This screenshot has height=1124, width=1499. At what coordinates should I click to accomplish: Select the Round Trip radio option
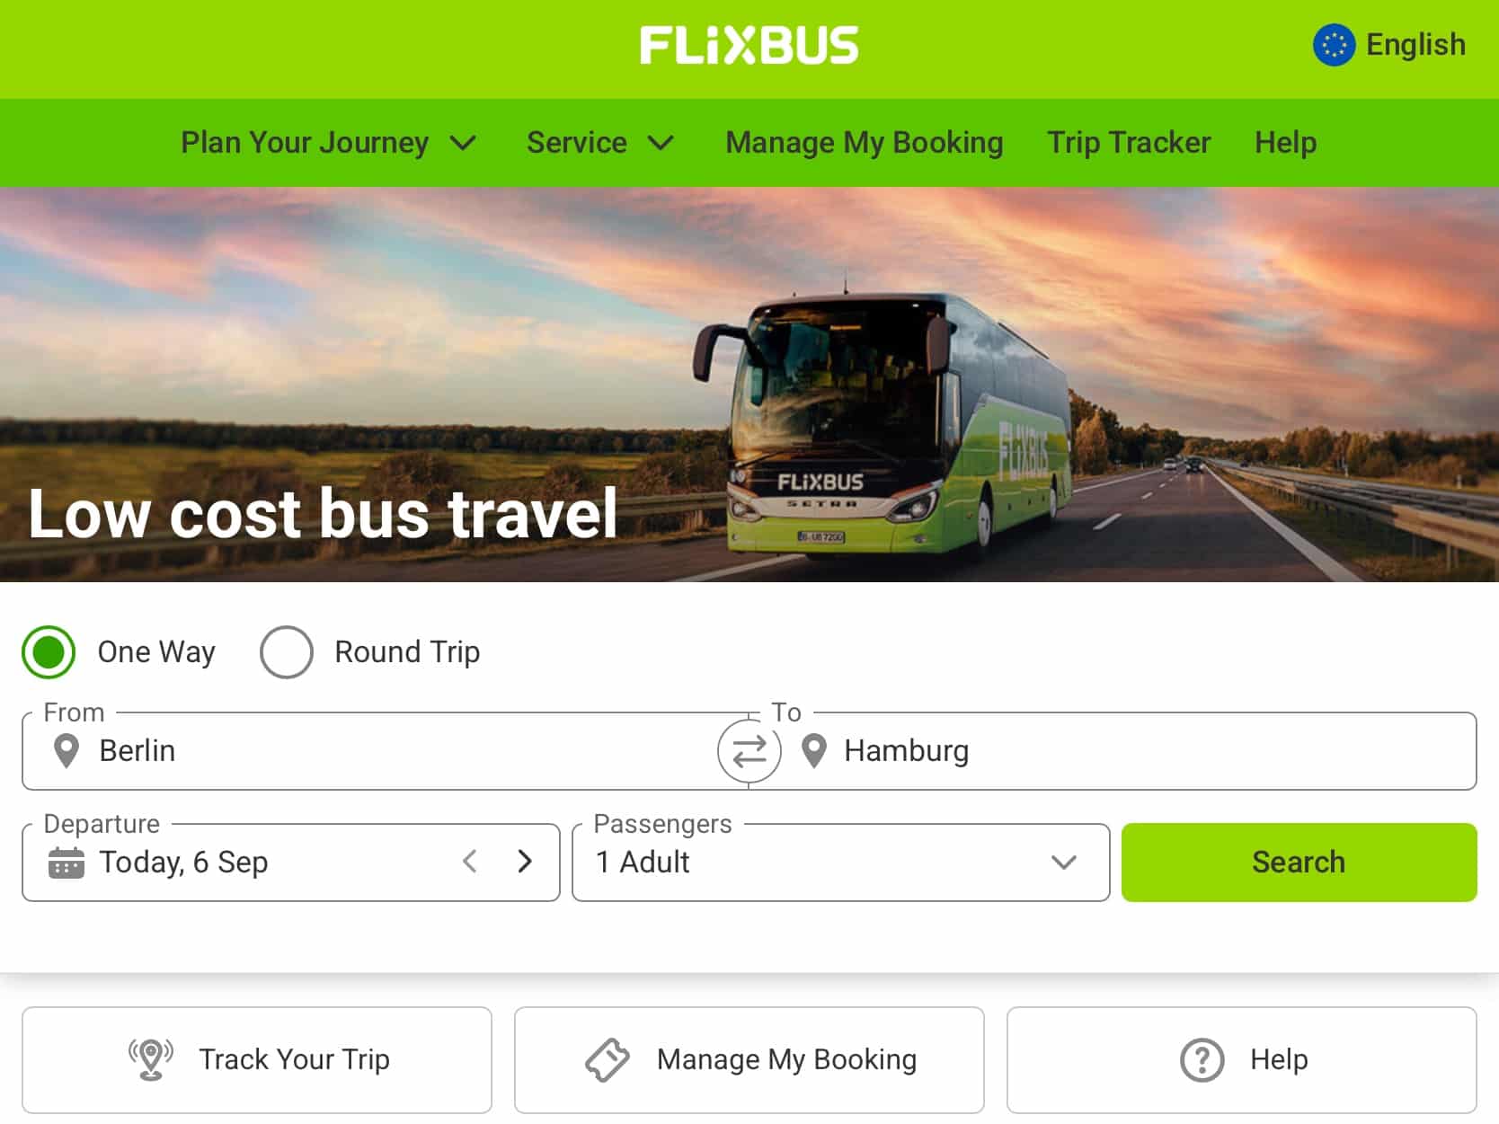pos(286,652)
